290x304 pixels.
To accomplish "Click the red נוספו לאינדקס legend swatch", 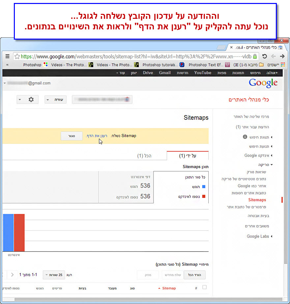I will [204, 196].
